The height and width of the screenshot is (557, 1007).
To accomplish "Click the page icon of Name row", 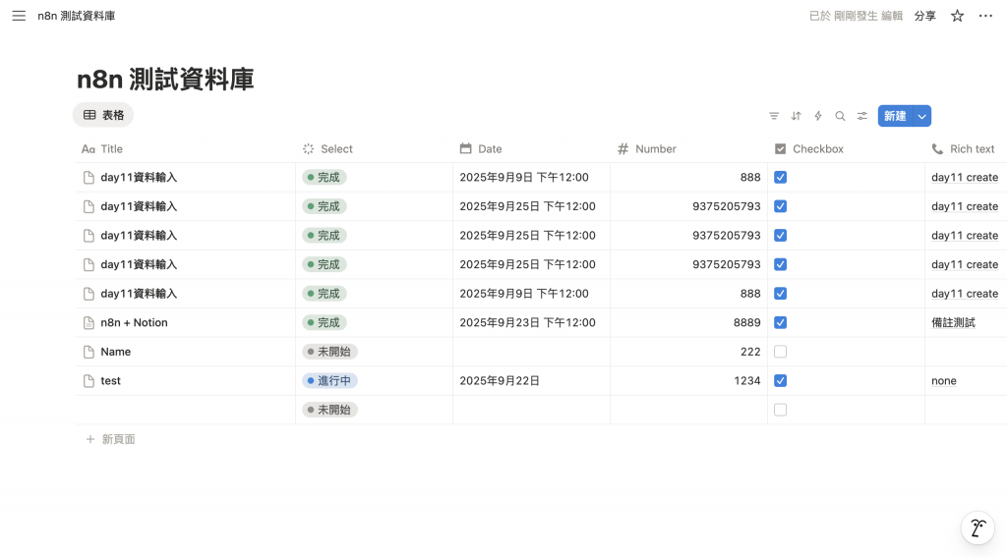I will (x=89, y=352).
